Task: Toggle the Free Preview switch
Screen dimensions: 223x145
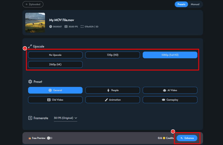Action: pyautogui.click(x=50, y=138)
